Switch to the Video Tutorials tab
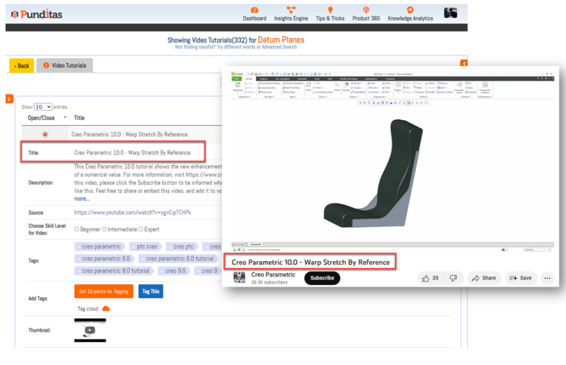This screenshot has height=365, width=566. [64, 66]
